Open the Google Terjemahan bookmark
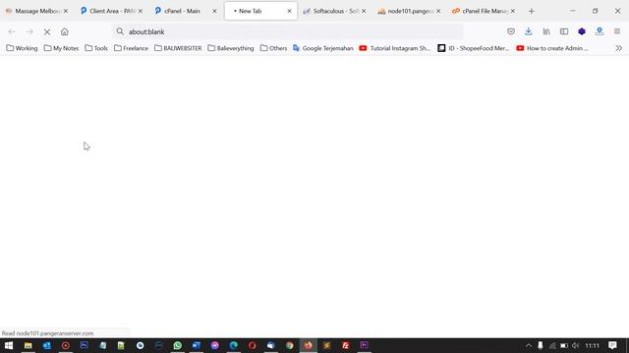Viewport: 629px width, 353px height. [x=323, y=48]
